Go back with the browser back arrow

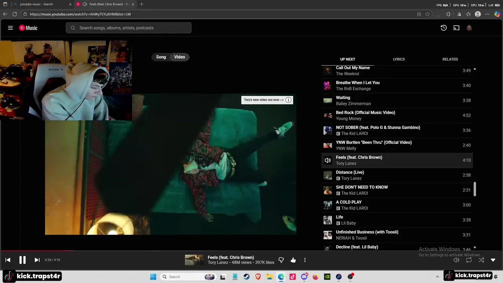[5, 14]
